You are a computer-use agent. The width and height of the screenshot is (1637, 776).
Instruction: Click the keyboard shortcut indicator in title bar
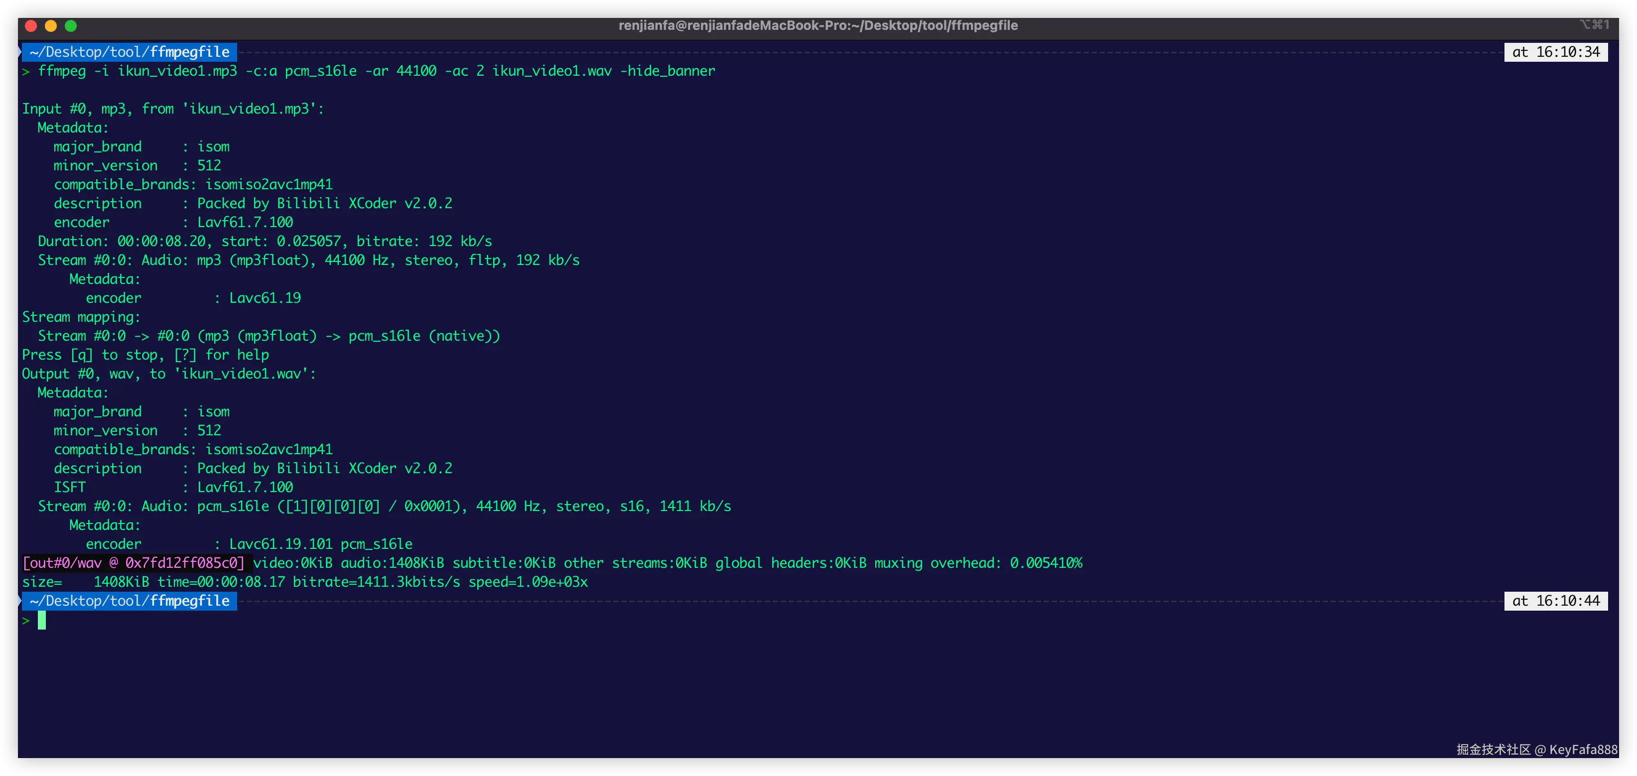click(x=1594, y=24)
